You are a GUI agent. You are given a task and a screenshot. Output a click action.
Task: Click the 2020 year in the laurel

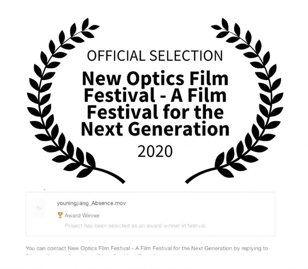point(155,151)
